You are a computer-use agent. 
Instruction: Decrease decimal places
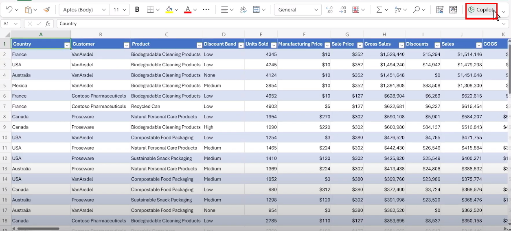tap(342, 9)
